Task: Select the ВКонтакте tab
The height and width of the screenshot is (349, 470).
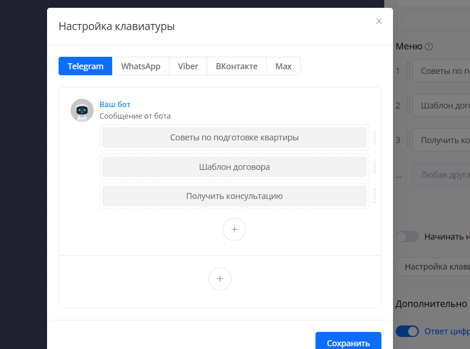Action: [237, 66]
